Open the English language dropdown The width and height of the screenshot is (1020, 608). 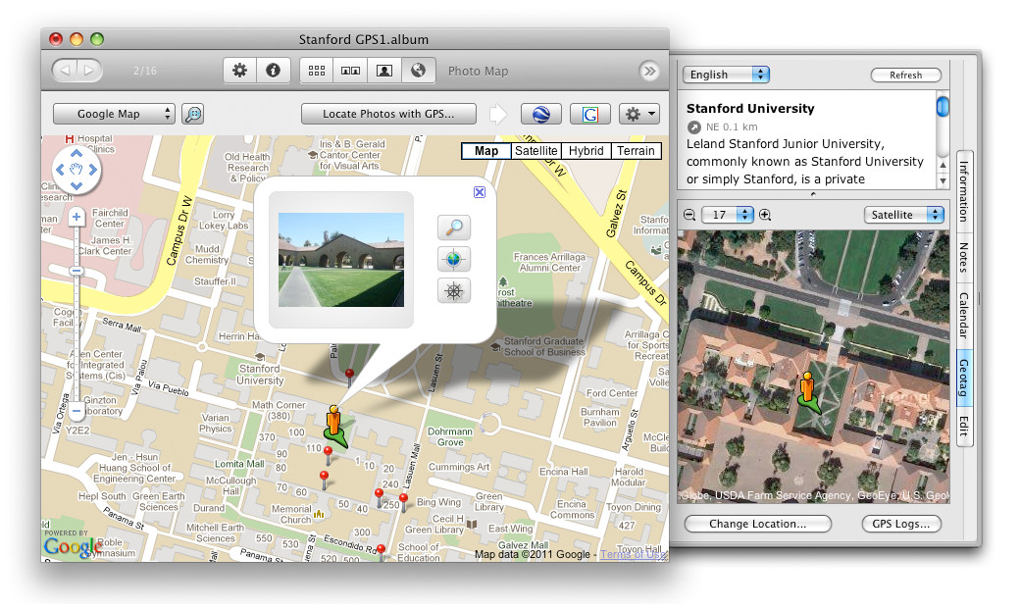726,75
